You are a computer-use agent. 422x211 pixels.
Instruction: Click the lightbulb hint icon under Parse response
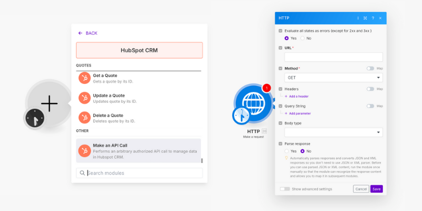coord(286,158)
